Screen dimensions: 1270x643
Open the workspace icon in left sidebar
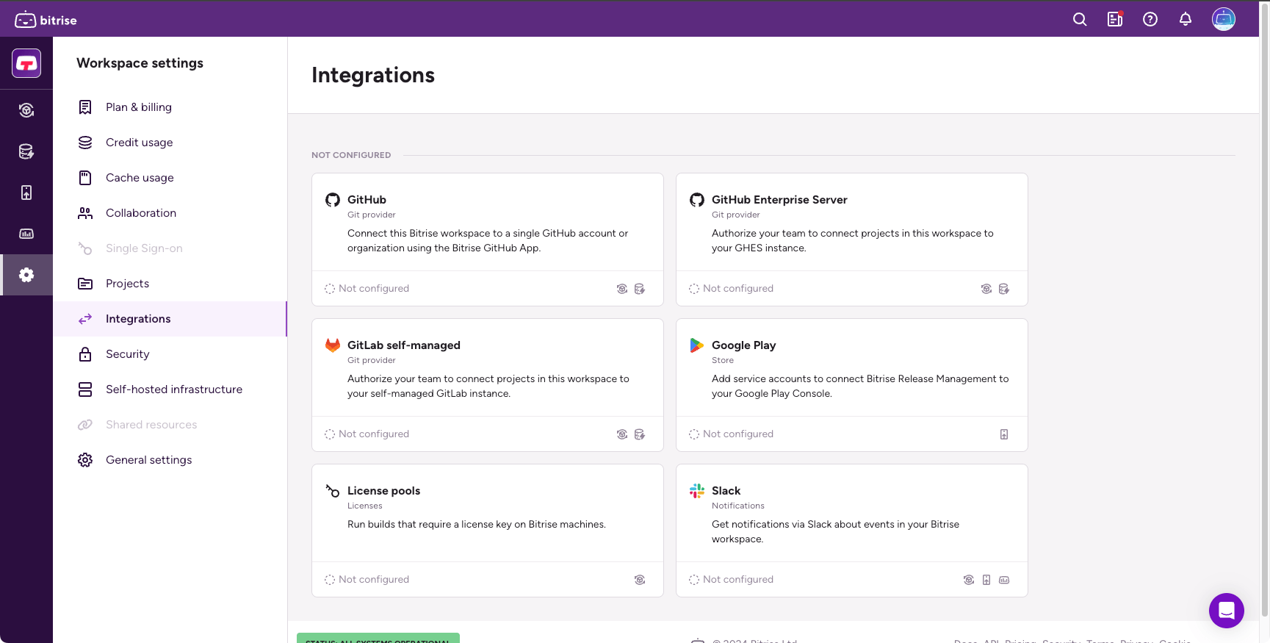point(26,63)
